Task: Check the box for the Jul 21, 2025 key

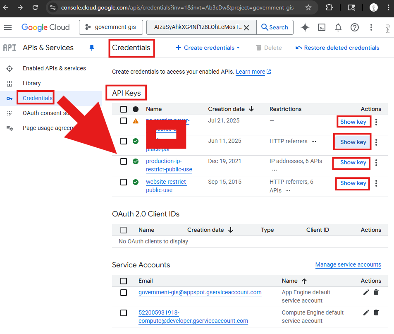Action: click(123, 121)
